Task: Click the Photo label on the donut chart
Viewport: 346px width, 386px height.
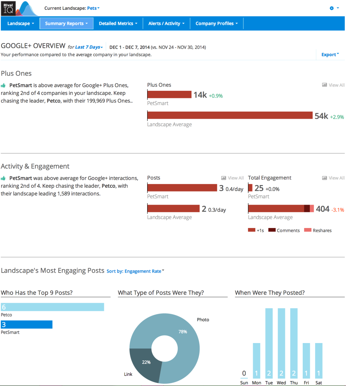Action: 203,320
